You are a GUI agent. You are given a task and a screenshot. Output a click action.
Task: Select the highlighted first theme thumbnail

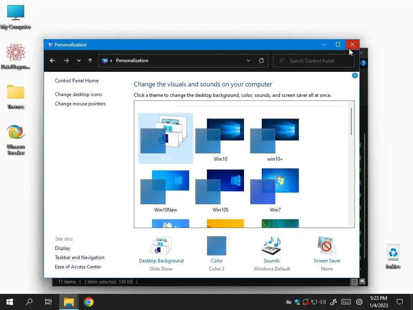coord(166,138)
